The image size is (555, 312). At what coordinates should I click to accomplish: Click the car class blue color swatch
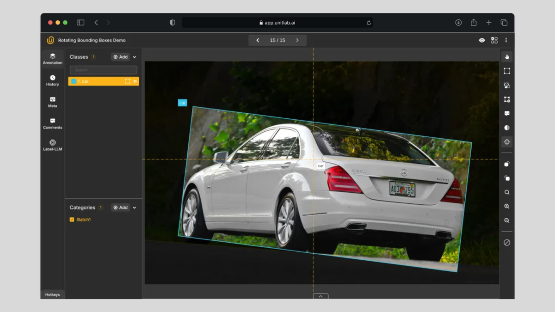point(74,81)
